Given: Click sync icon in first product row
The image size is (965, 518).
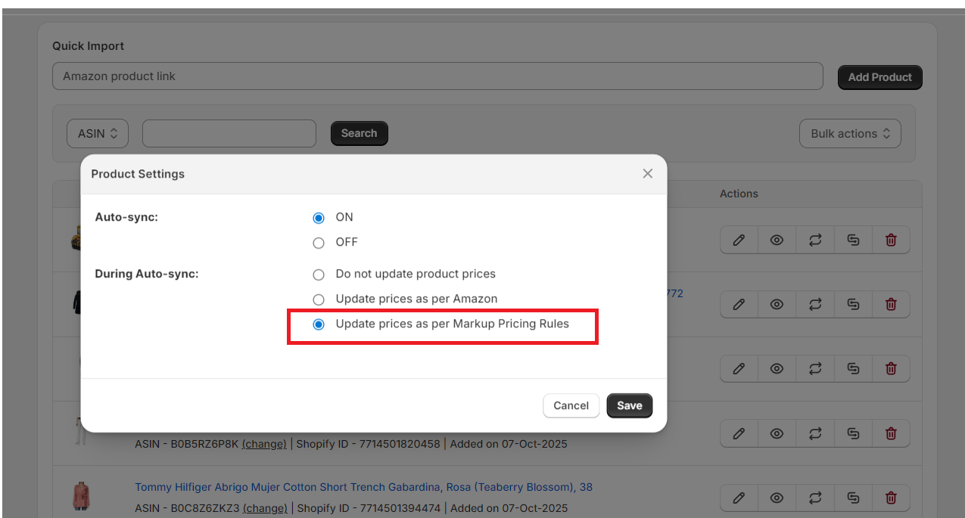Looking at the screenshot, I should (x=815, y=240).
